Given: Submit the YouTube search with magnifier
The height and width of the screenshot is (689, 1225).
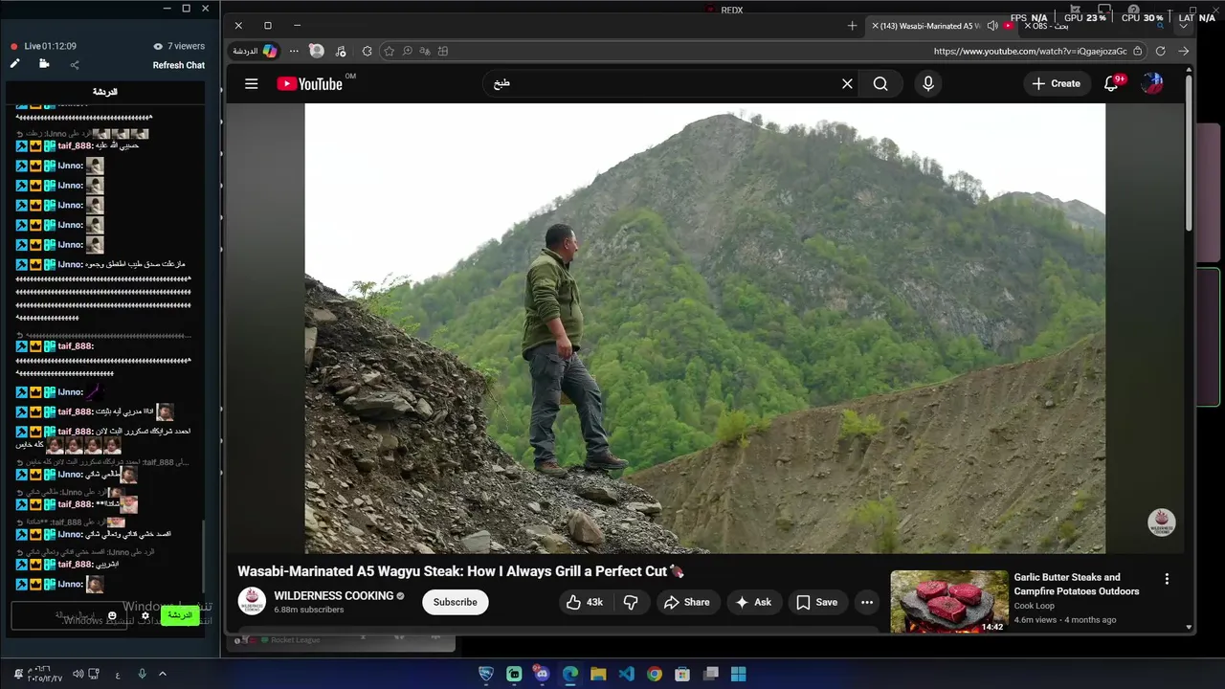Looking at the screenshot, I should pyautogui.click(x=880, y=84).
